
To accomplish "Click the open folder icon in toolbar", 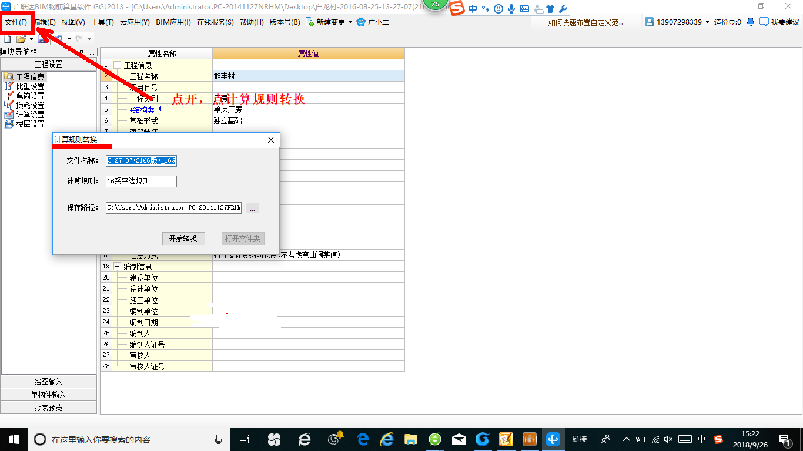I will tap(21, 39).
